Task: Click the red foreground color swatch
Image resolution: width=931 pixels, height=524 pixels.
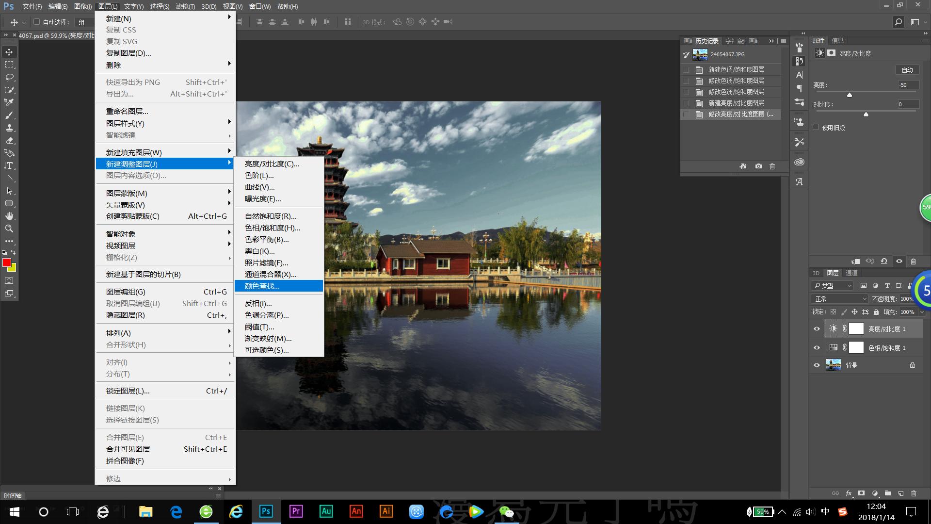Action: pyautogui.click(x=7, y=262)
